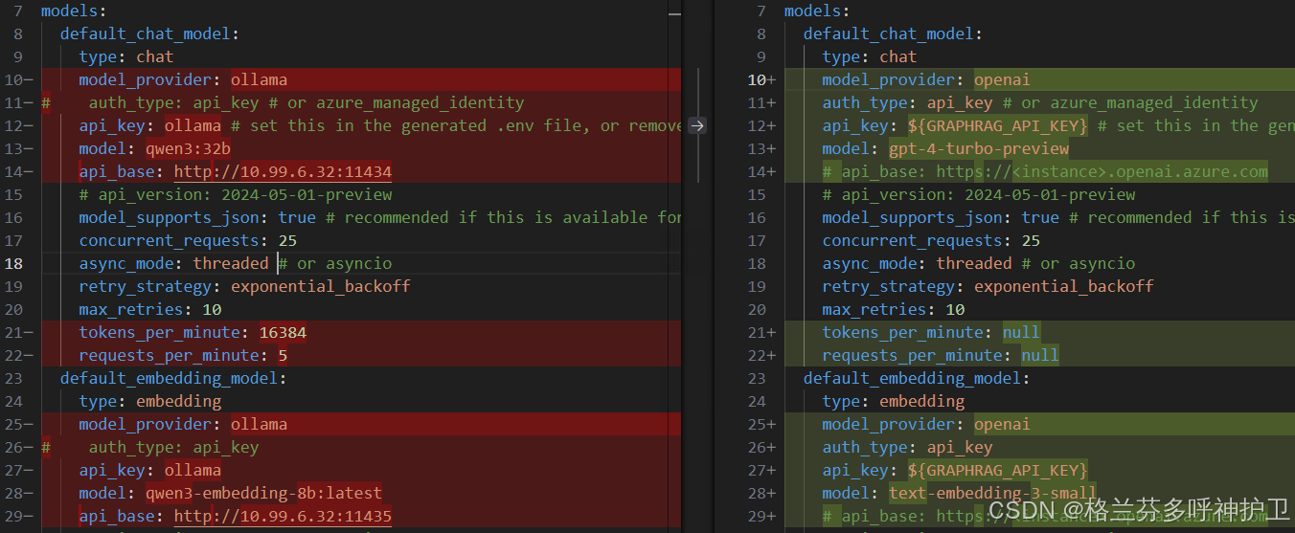The image size is (1295, 533).
Task: Click gutter line number '14−' in original pane
Action: point(18,171)
